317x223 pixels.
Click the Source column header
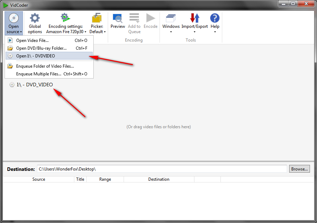coord(39,179)
